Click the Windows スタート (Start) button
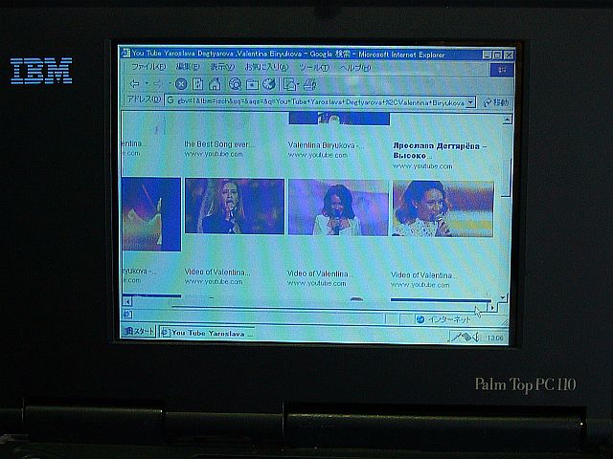The height and width of the screenshot is (459, 613). coord(138,332)
